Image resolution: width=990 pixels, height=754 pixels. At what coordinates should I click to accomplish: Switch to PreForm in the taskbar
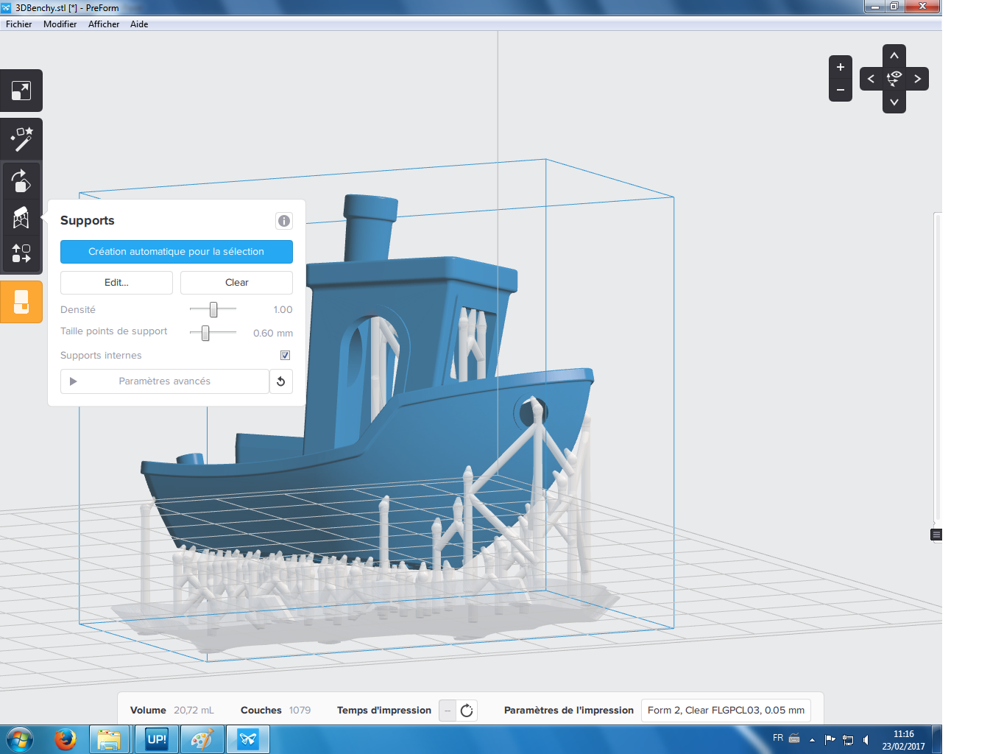248,739
